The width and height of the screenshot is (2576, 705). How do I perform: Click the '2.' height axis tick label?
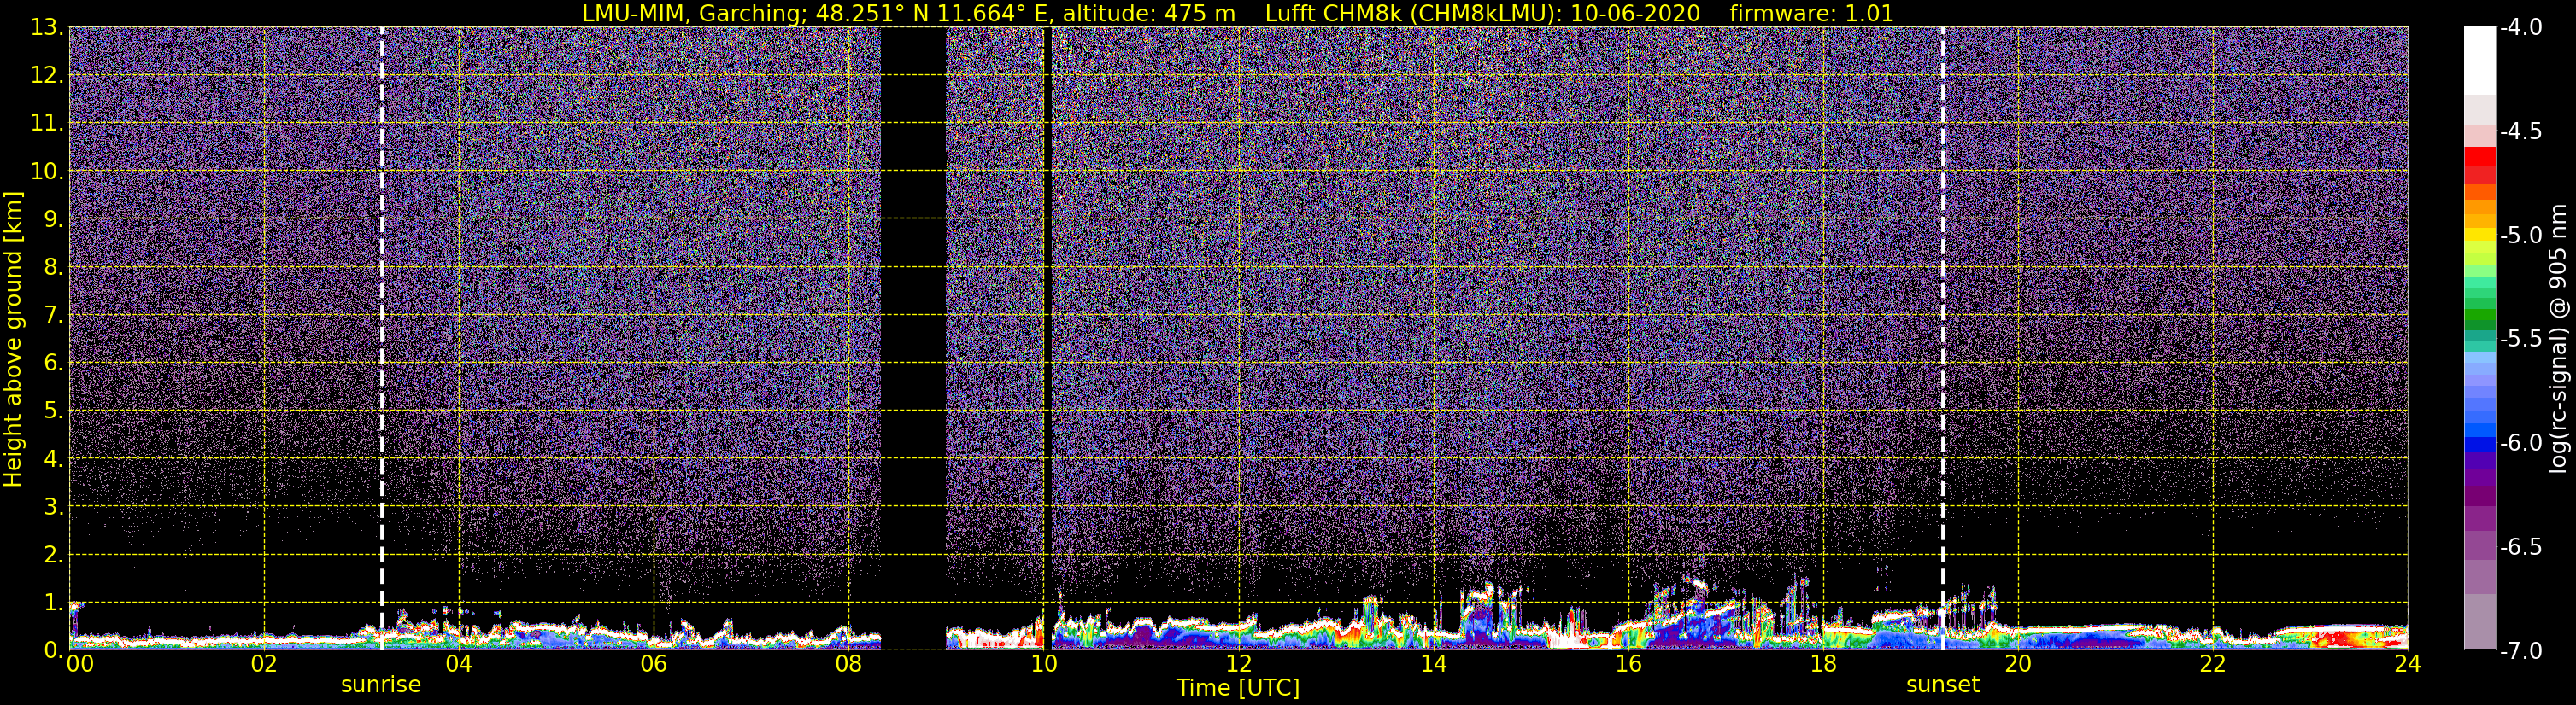[52, 556]
